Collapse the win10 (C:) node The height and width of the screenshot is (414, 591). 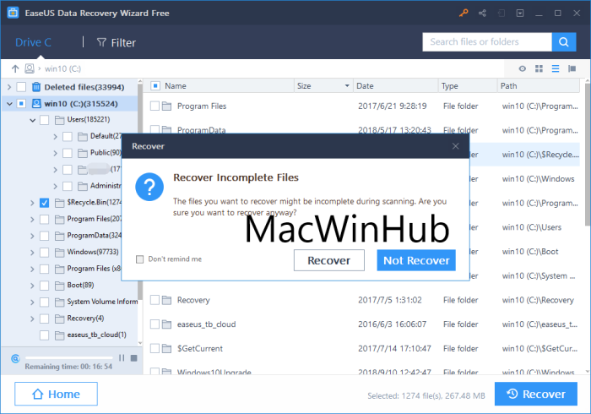(x=9, y=104)
